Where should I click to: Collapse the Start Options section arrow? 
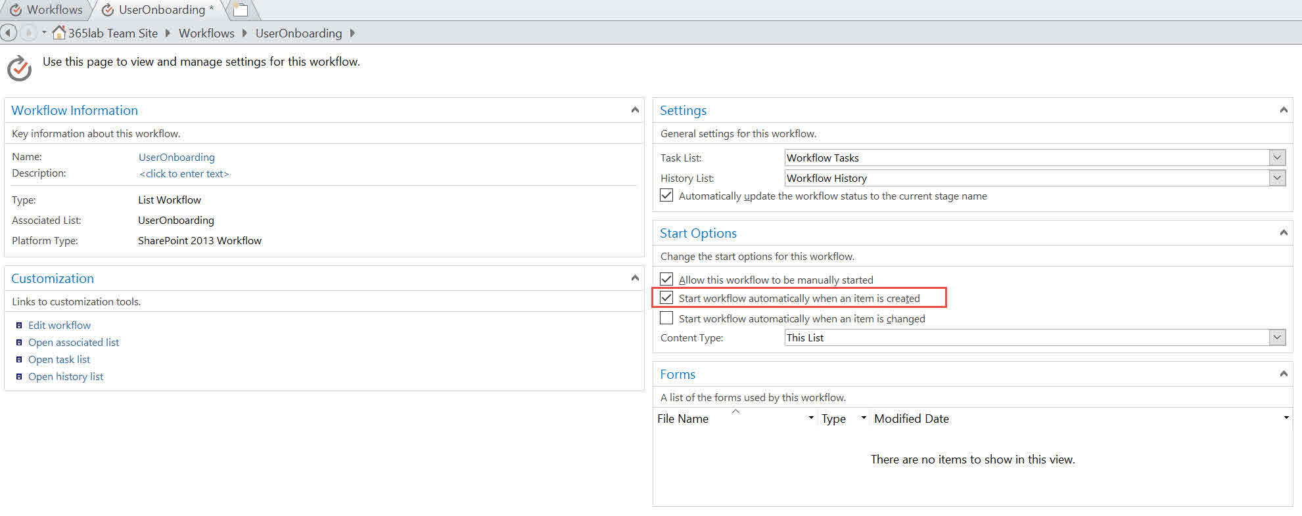point(1283,233)
